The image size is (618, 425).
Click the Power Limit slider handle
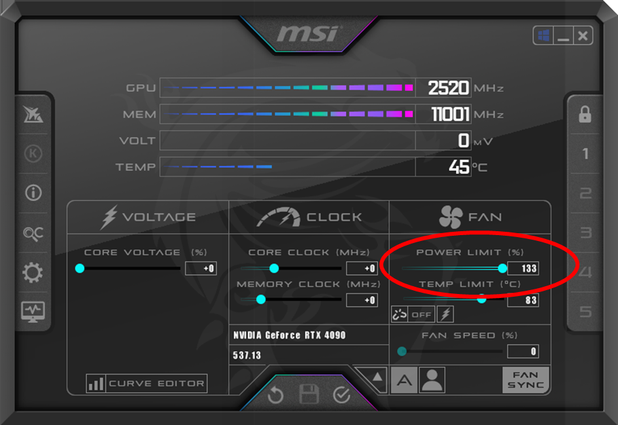click(x=502, y=268)
